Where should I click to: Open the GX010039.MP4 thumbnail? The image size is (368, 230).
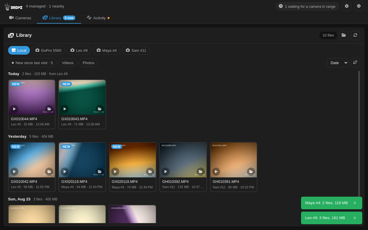(133, 214)
